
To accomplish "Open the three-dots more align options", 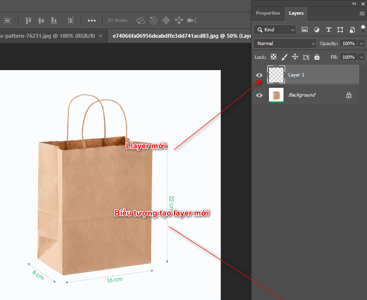I will [x=92, y=21].
